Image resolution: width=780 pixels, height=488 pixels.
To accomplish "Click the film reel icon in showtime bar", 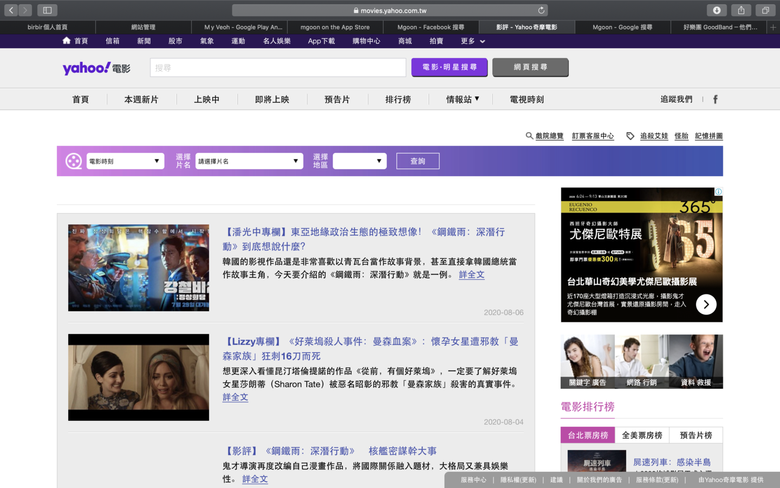I will point(74,161).
